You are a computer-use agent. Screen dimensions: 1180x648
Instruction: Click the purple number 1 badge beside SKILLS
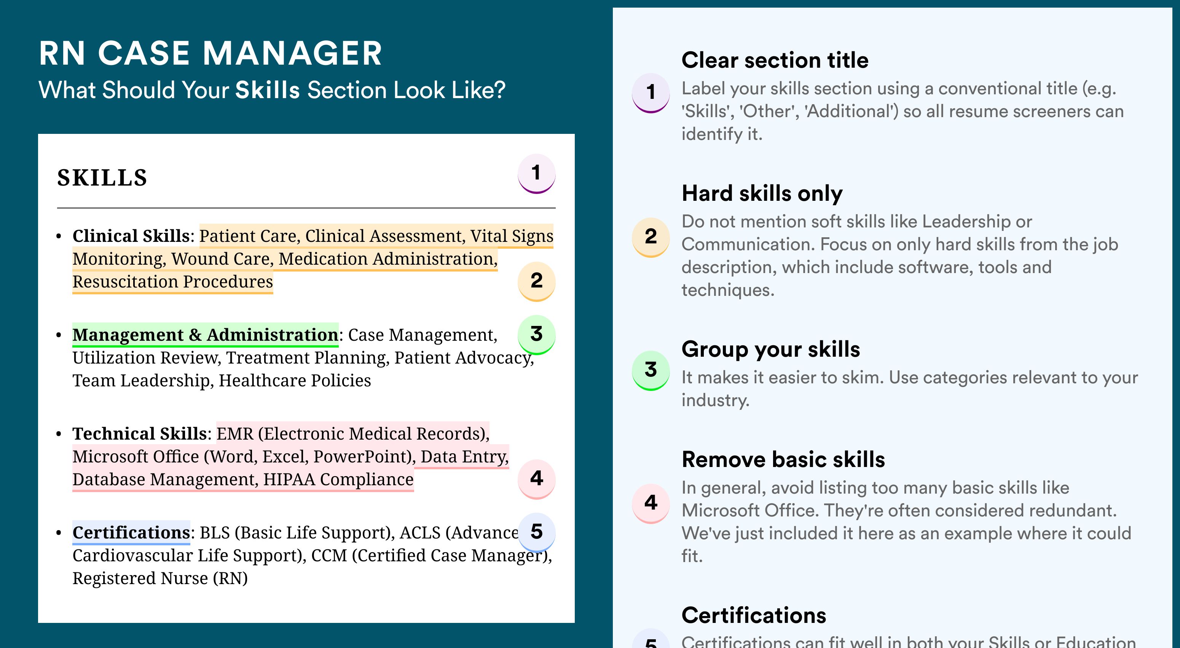click(536, 173)
